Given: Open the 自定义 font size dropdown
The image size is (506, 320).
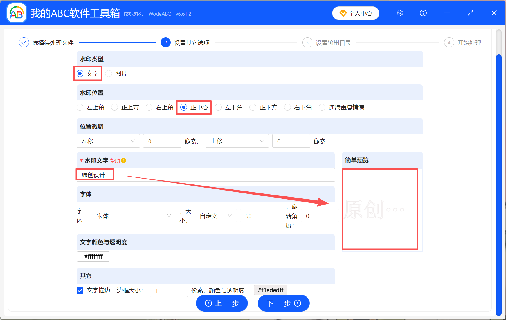Looking at the screenshot, I should pyautogui.click(x=215, y=216).
